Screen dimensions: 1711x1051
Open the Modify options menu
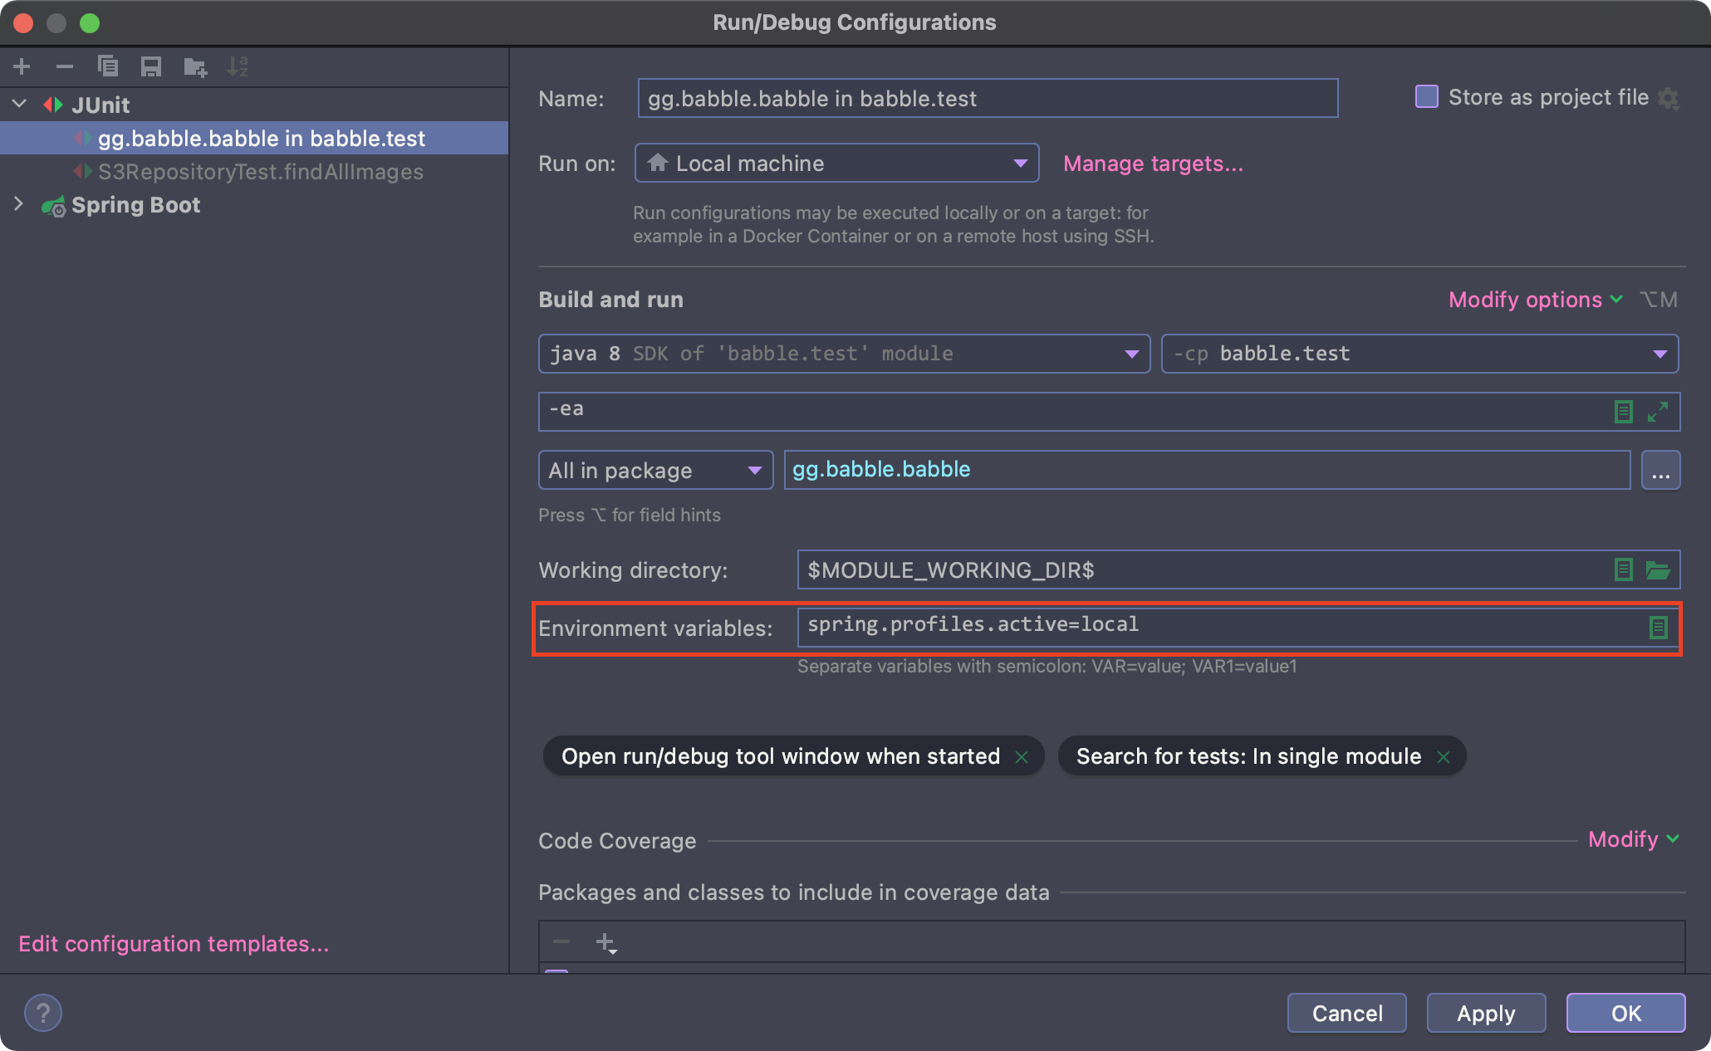point(1535,300)
